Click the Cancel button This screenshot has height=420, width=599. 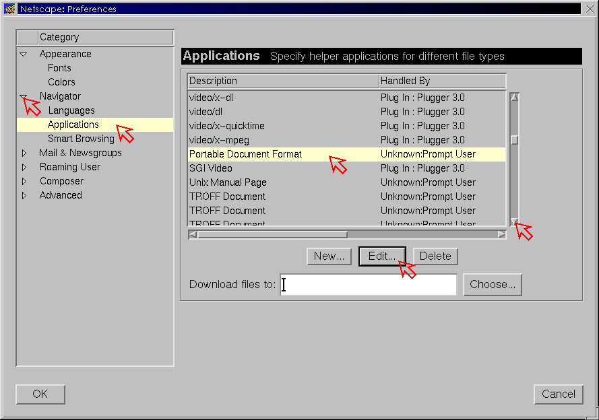(x=559, y=394)
